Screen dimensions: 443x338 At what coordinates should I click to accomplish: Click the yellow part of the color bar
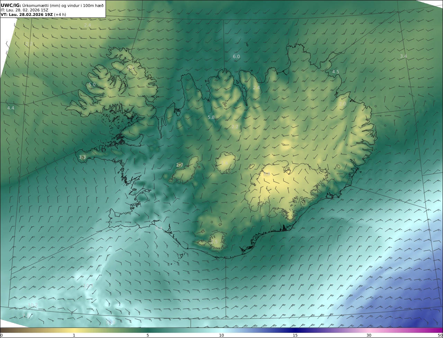tap(74, 330)
